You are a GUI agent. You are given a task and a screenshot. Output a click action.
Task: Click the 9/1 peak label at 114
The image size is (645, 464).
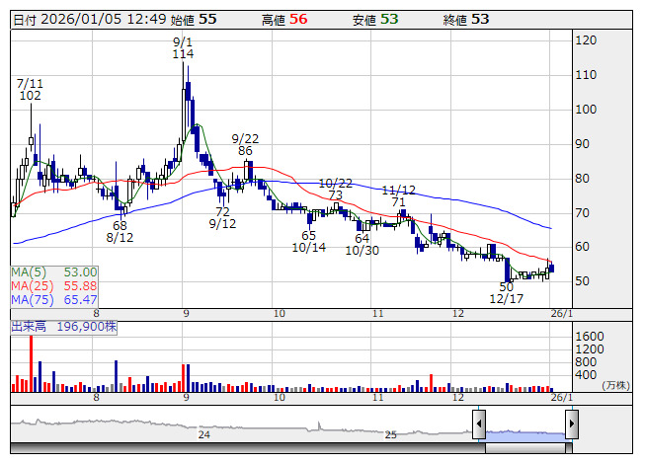[x=182, y=48]
